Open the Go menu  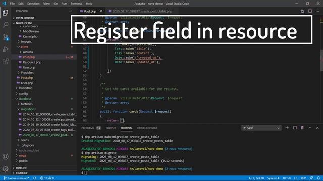tap(56, 4)
